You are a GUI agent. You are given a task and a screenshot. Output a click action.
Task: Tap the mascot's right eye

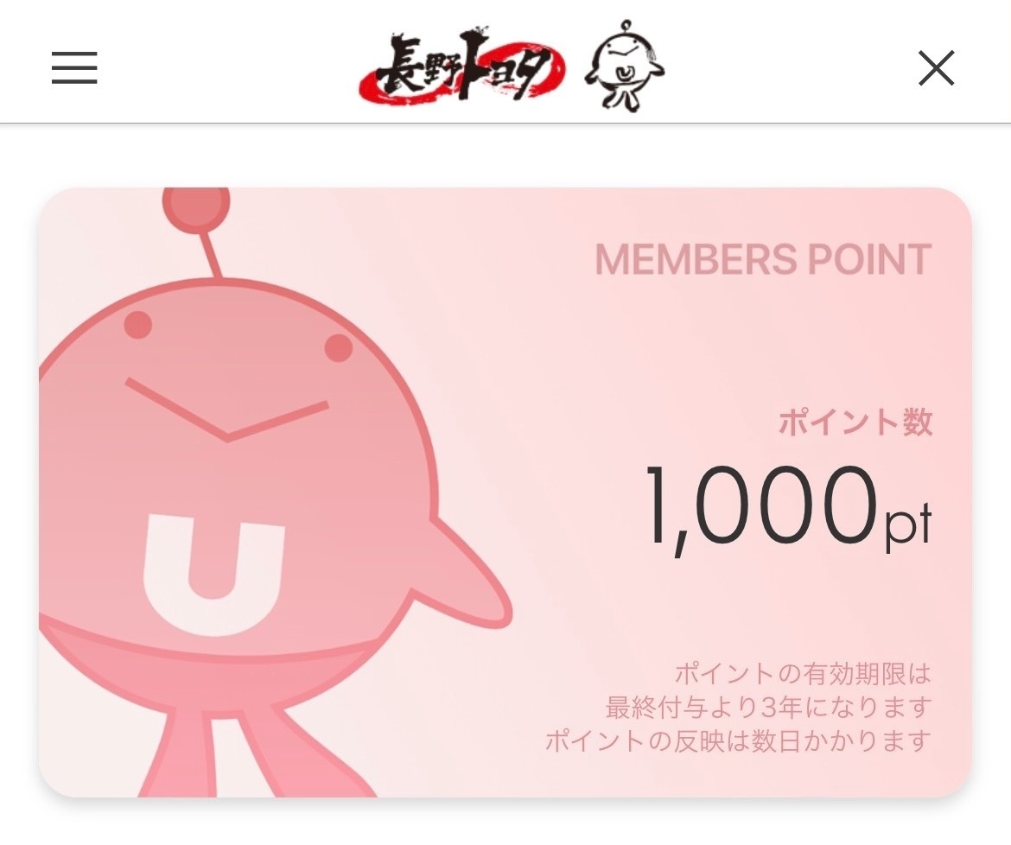pos(338,347)
